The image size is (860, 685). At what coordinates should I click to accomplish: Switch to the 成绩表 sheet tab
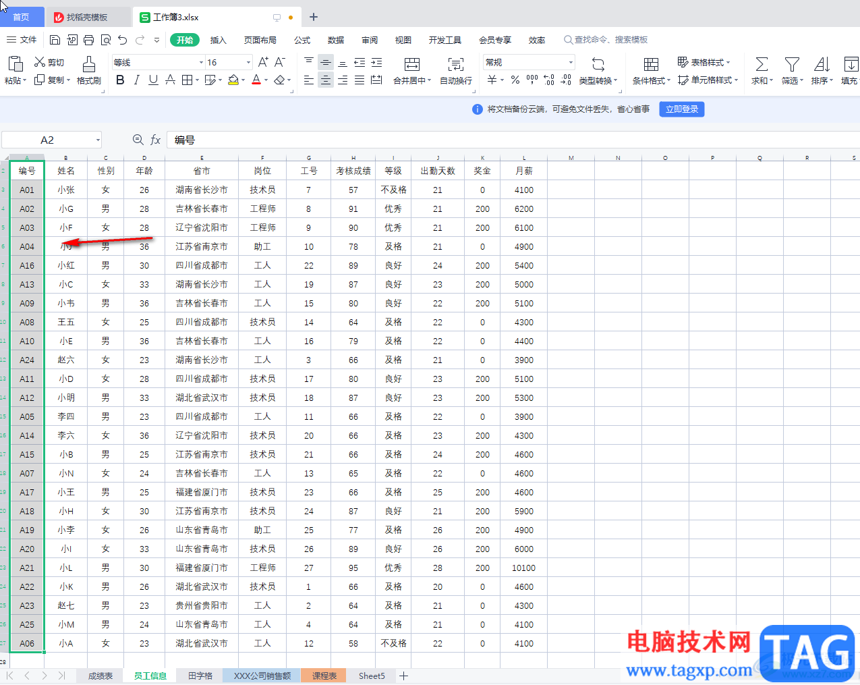click(100, 676)
